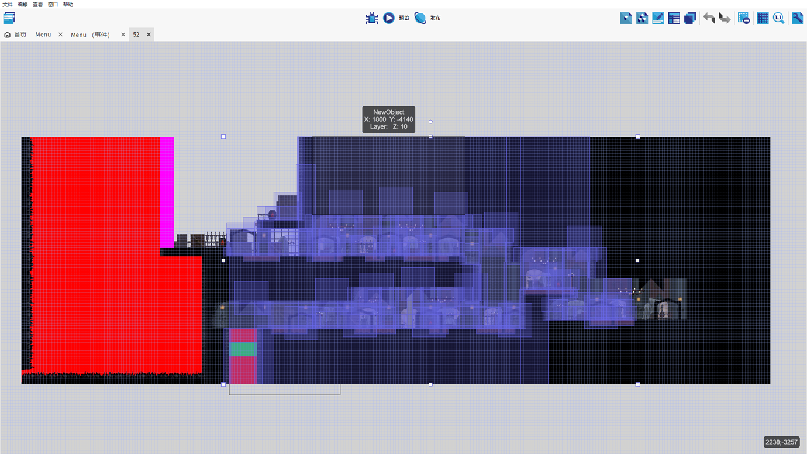807x454 pixels.
Task: Click the Undo arrow icon
Action: (x=709, y=18)
